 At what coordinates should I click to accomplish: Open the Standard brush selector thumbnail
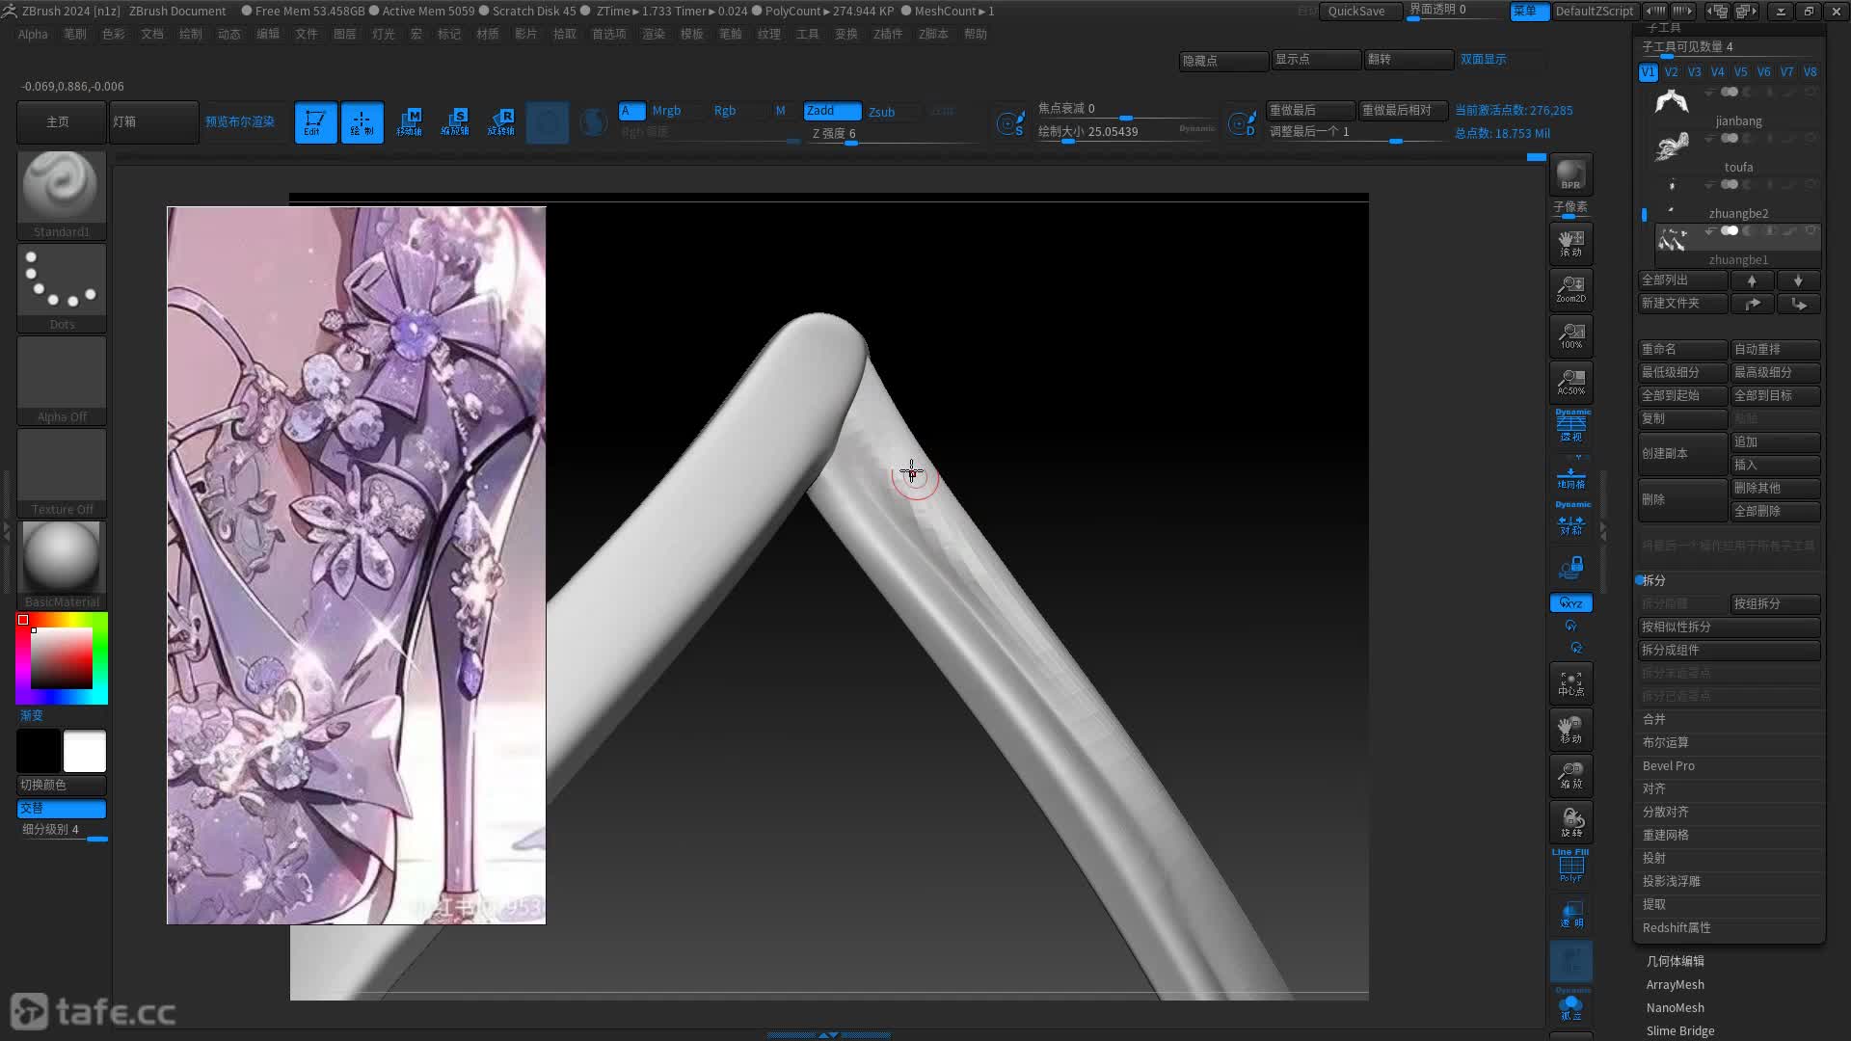click(62, 194)
